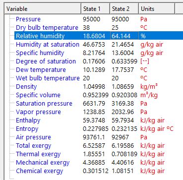Image resolution: width=183 pixels, height=180 pixels.
Task: Click State 1 entropy value 0.227985
Action: 96,129
